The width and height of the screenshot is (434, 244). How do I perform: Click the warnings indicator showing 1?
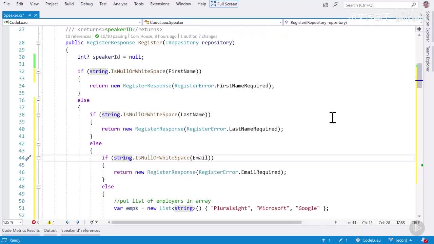pos(51,222)
